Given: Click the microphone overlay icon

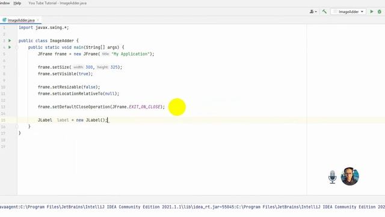Looking at the screenshot, I should tap(332, 177).
